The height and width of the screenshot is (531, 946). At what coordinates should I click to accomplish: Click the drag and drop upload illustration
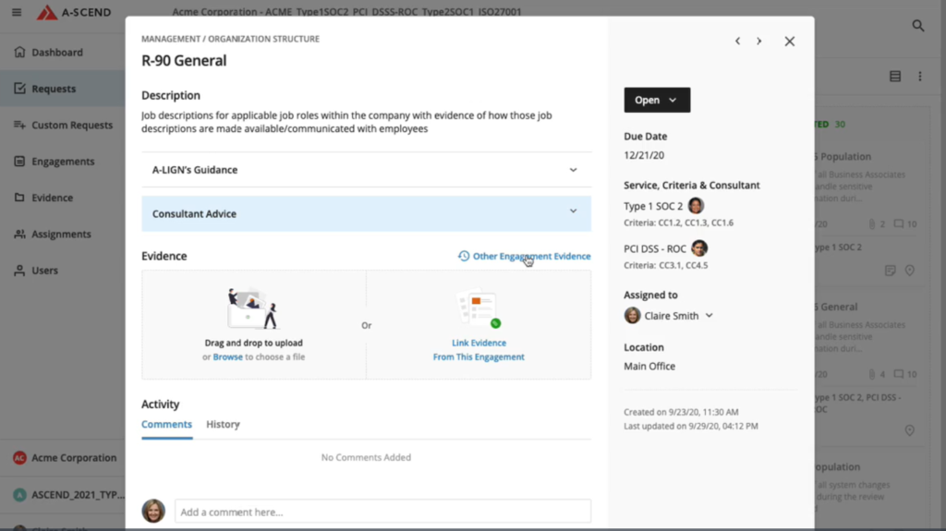253,308
